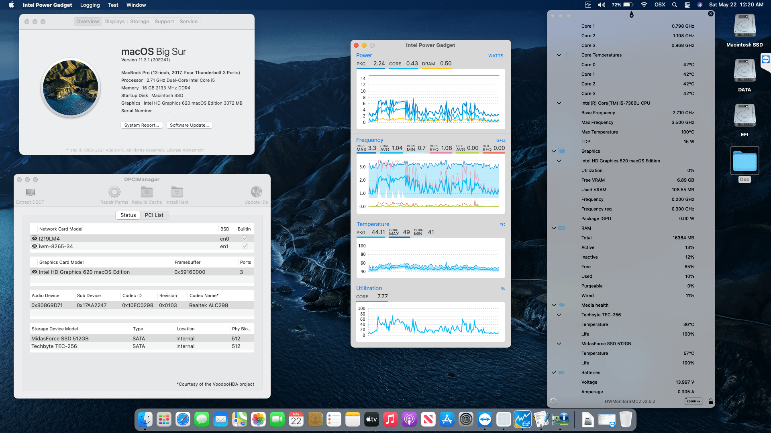Open the Window menu

tap(136, 5)
